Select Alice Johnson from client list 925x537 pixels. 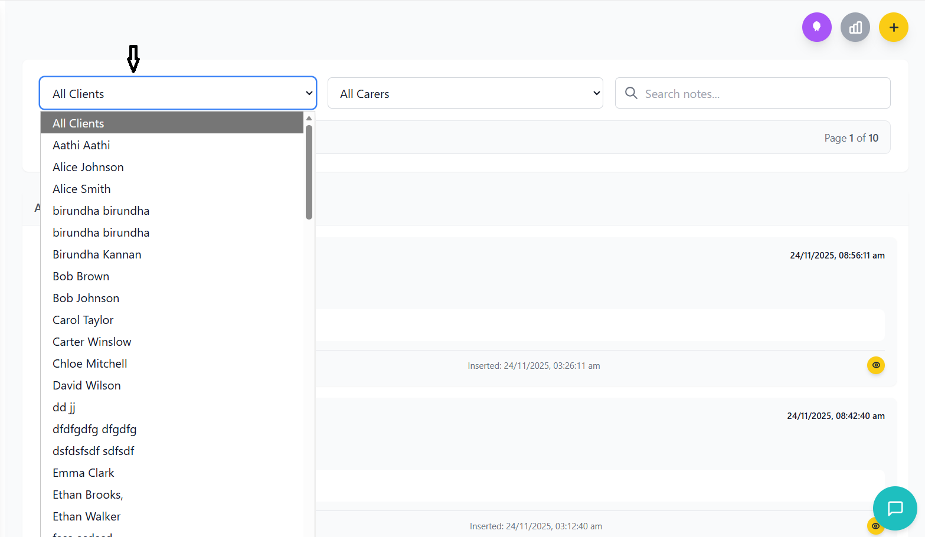tap(88, 167)
